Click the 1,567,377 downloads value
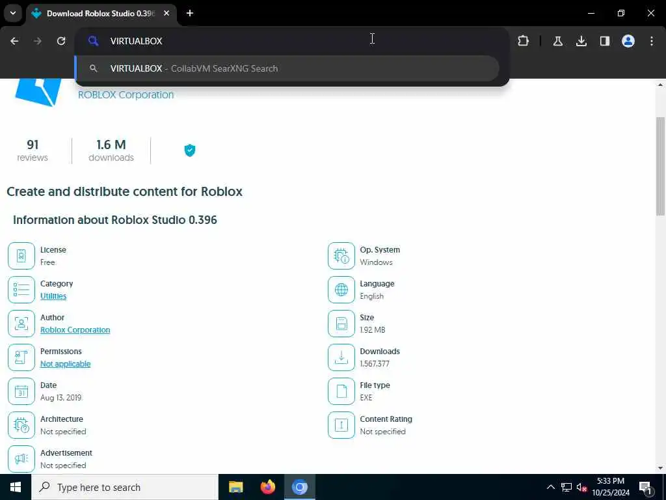The height and width of the screenshot is (500, 666). pos(375,364)
